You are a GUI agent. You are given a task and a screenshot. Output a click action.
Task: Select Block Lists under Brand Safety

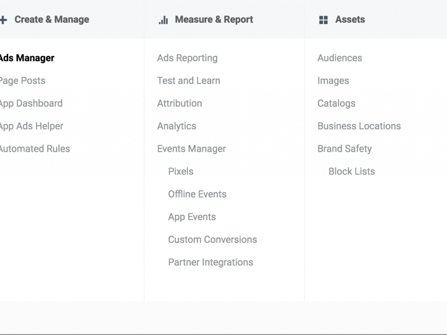pyautogui.click(x=352, y=171)
